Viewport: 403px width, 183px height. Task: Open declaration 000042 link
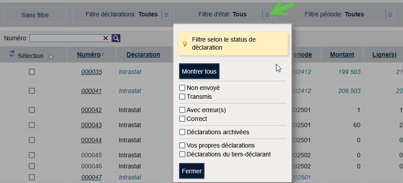tap(92, 110)
